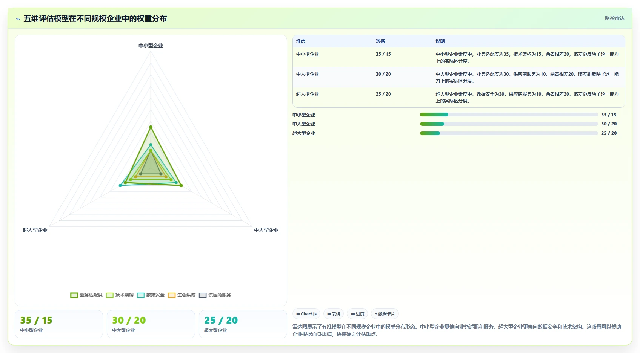
Task: Select the 表格 chip
Action: click(x=334, y=314)
